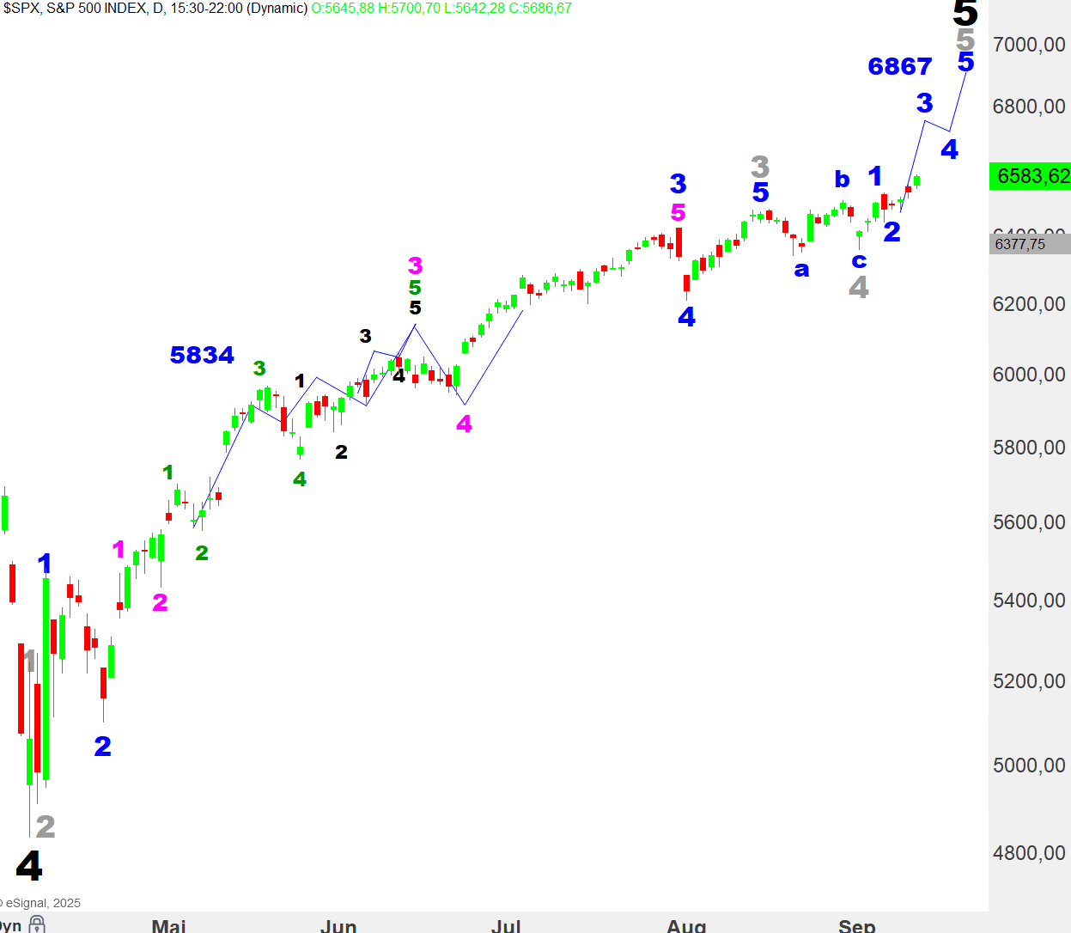Select the large black wave 5 label
The image size is (1071, 933).
[x=965, y=14]
